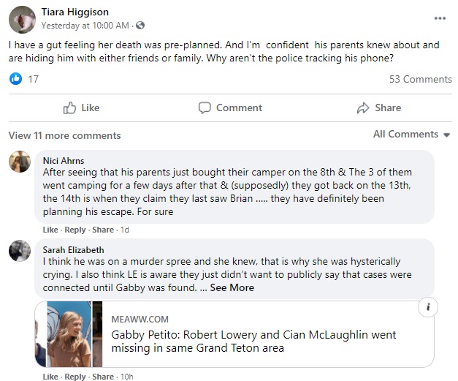Like Sarah Elizabeth's comment

50,377
